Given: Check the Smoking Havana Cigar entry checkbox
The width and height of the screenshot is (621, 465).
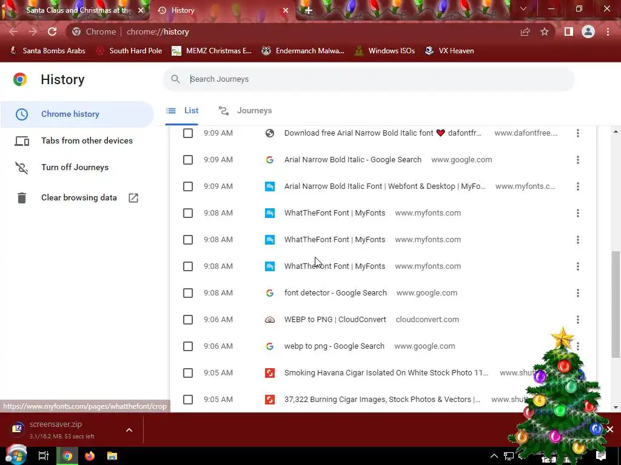Looking at the screenshot, I should coord(188,373).
